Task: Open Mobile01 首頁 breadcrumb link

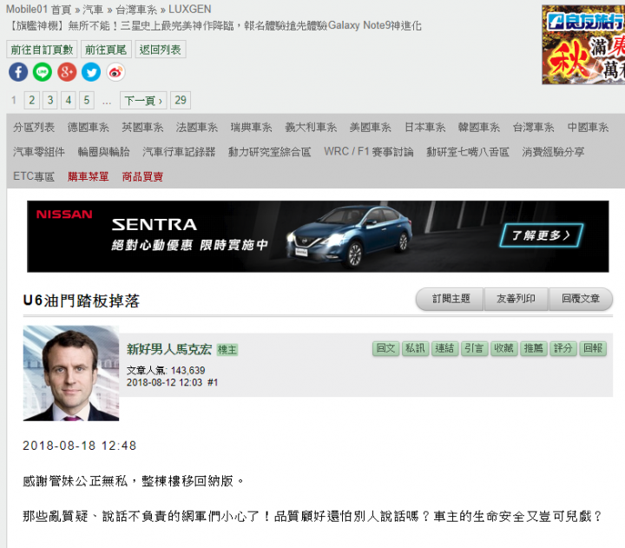Action: (38, 10)
